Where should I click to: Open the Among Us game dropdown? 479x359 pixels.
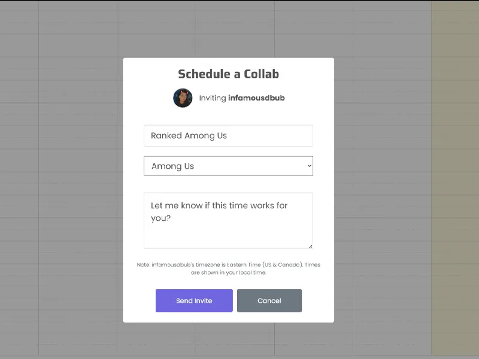click(x=228, y=166)
